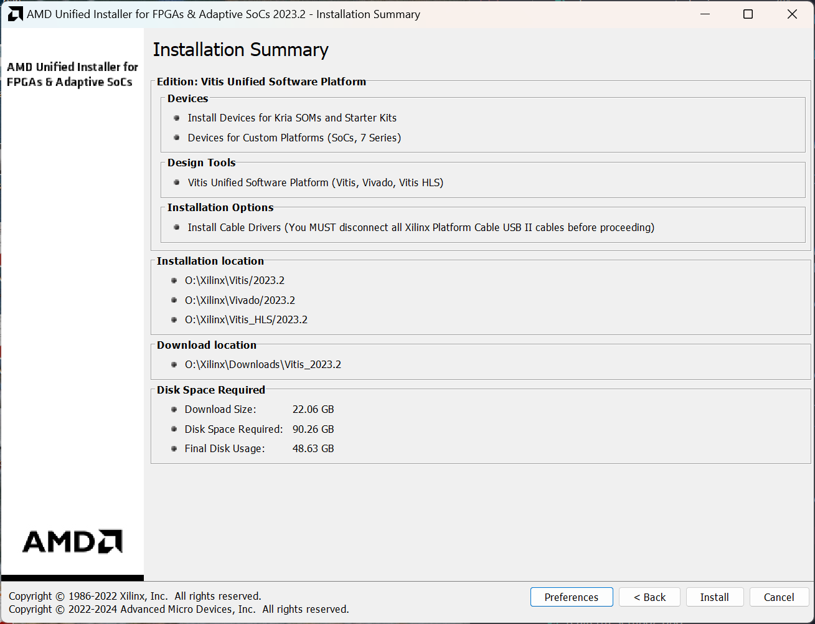
Task: Click the Install button
Action: [x=714, y=597]
